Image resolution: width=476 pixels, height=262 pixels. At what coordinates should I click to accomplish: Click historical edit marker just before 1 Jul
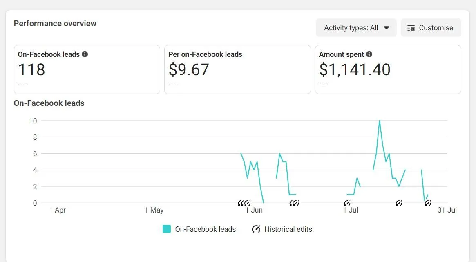pos(347,203)
